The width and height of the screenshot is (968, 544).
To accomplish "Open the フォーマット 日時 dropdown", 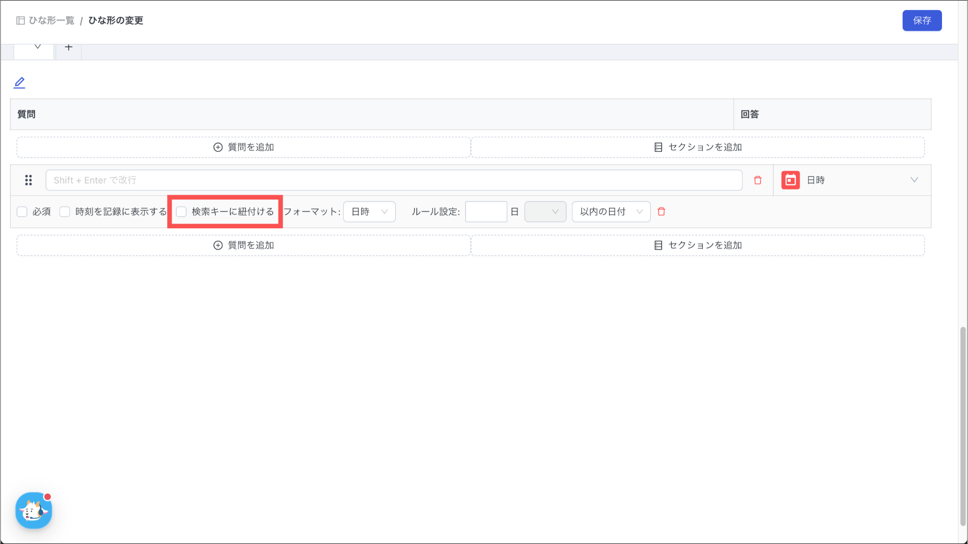I will (x=369, y=212).
